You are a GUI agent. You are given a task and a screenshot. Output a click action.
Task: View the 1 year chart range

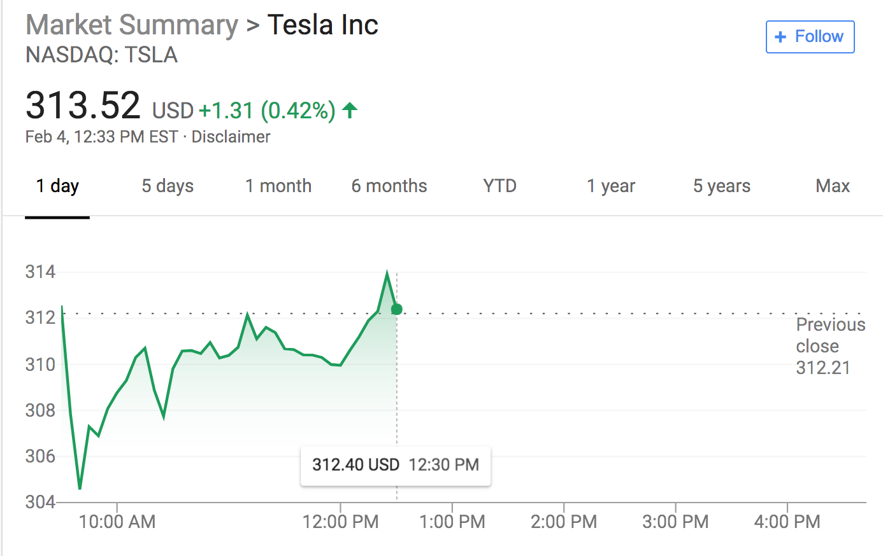click(611, 186)
